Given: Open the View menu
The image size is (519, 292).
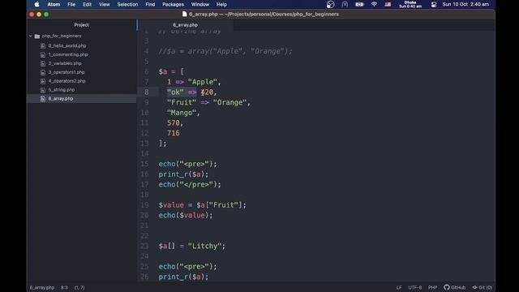Looking at the screenshot, I should 105,4.
